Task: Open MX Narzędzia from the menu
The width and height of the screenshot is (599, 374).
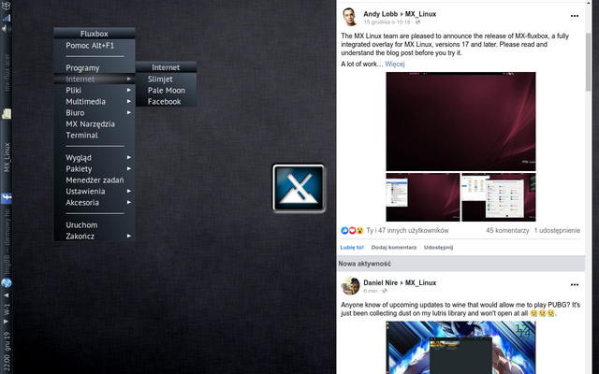Action: tap(95, 124)
